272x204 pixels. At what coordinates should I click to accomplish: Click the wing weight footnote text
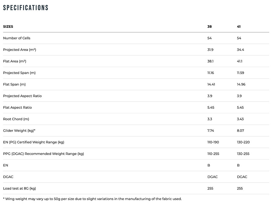[92, 199]
